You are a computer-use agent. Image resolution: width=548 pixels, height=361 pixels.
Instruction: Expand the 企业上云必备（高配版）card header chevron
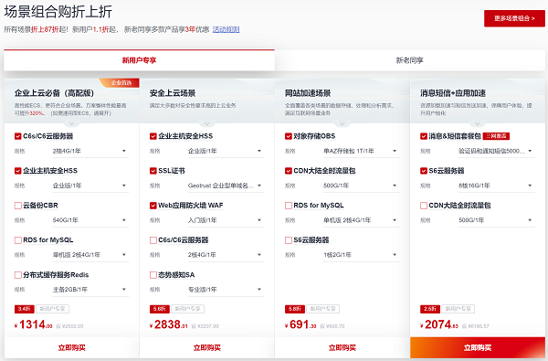tap(71, 123)
